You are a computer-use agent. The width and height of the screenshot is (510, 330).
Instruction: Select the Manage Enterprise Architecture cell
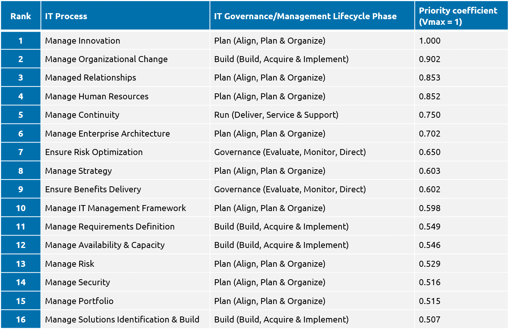pyautogui.click(x=107, y=134)
